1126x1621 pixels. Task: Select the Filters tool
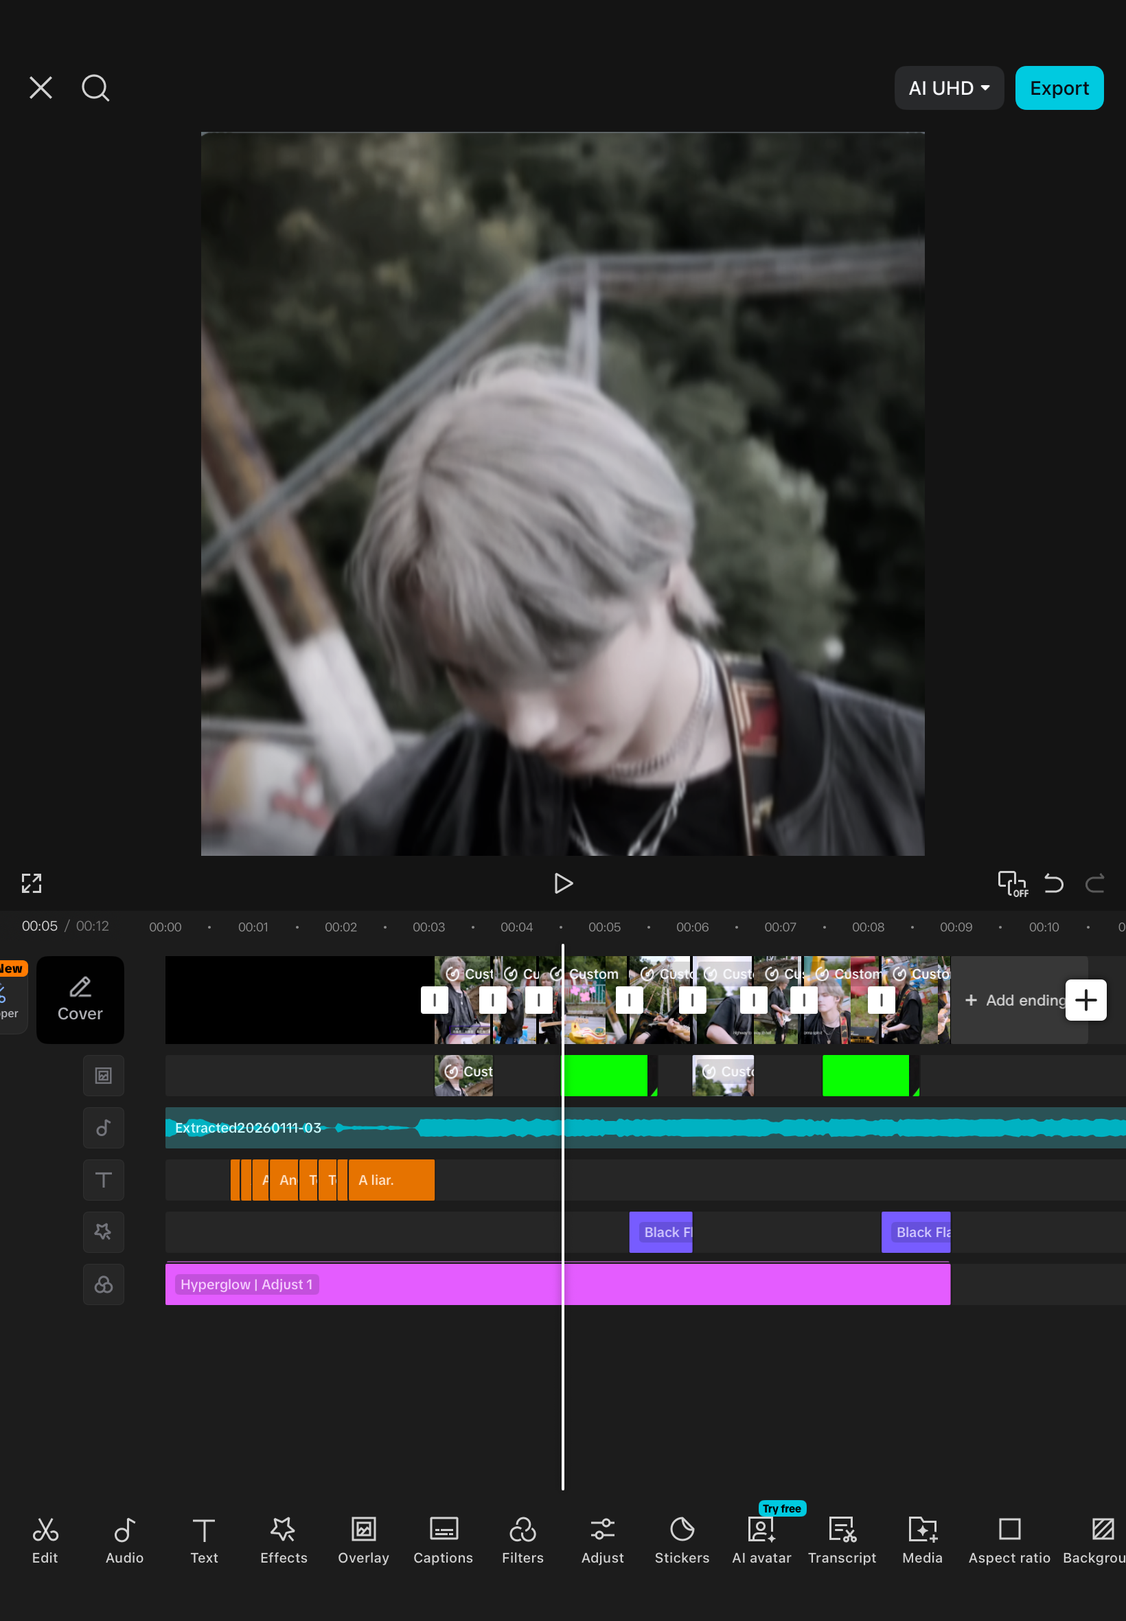point(522,1541)
